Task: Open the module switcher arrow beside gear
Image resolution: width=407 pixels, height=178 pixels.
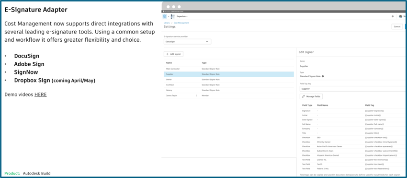Action: tap(169, 16)
